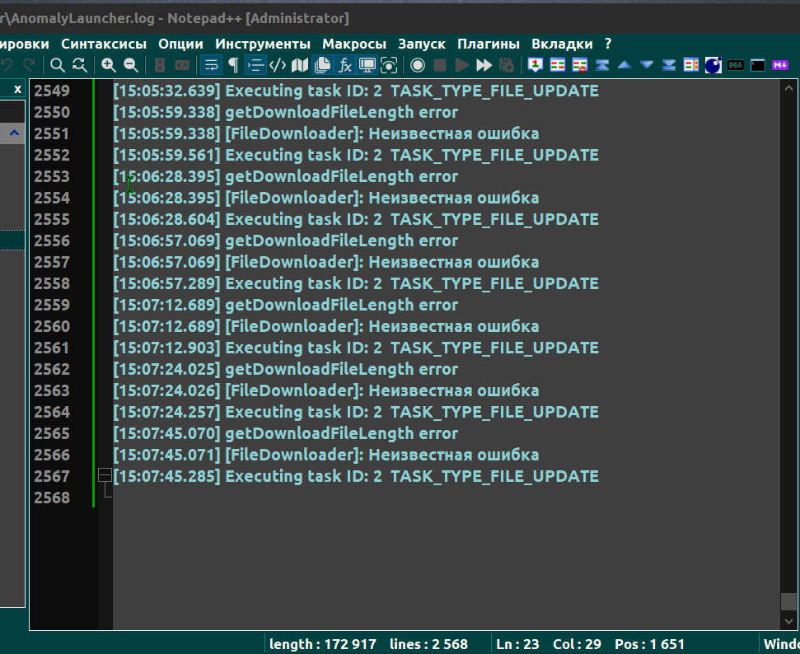Save the current recorded macro icon

tap(507, 65)
